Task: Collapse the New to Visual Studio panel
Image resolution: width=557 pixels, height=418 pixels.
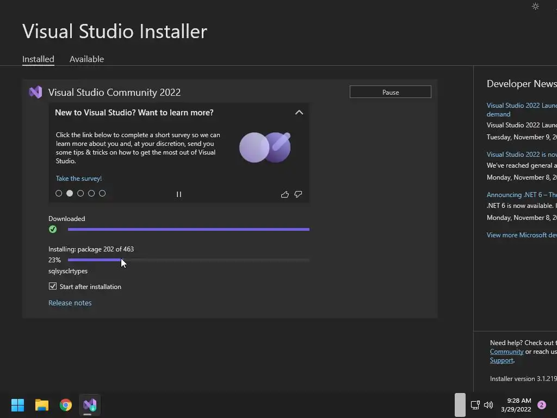Action: [299, 112]
